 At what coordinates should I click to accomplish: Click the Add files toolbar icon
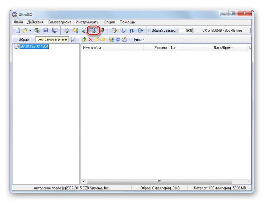pos(114,30)
